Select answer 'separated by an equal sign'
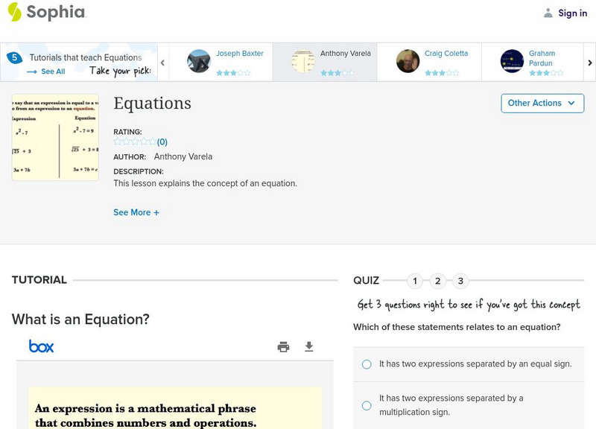 click(367, 364)
